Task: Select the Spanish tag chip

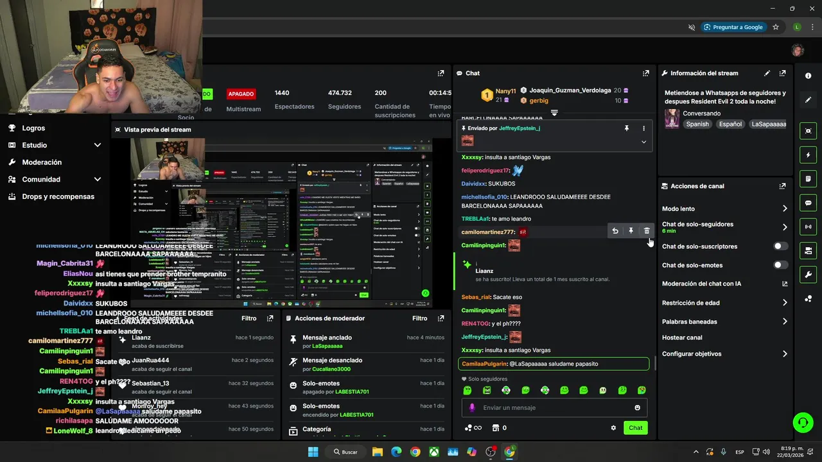Action: click(697, 124)
